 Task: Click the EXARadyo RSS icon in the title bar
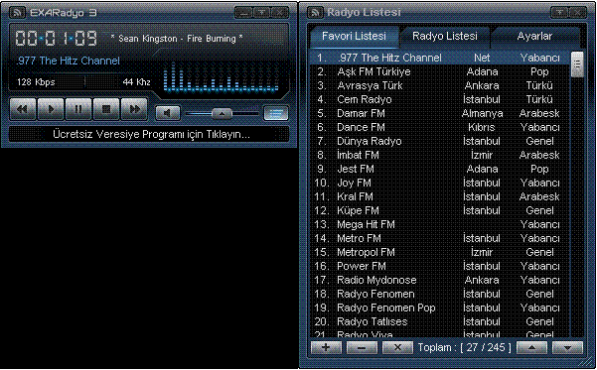coord(17,13)
